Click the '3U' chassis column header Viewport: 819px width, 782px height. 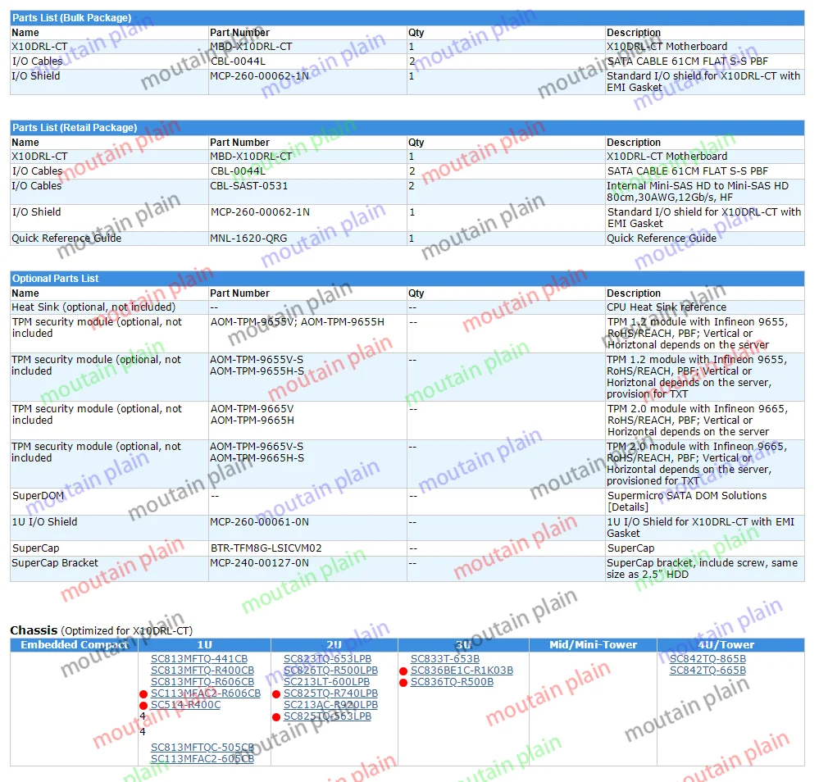pyautogui.click(x=463, y=644)
